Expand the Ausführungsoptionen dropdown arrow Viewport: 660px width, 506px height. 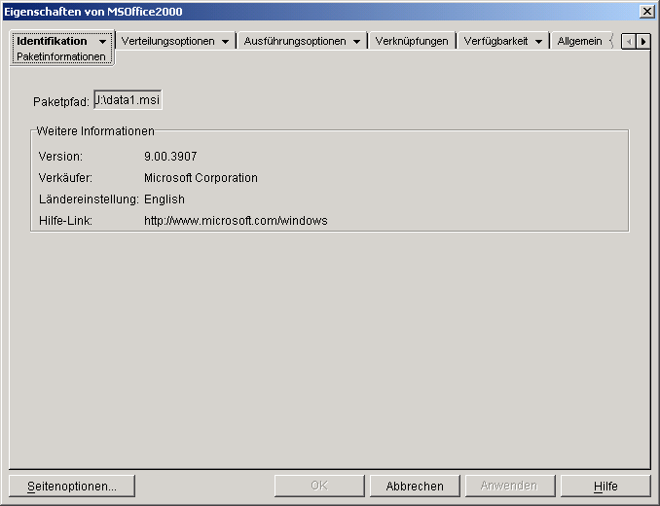coord(356,42)
